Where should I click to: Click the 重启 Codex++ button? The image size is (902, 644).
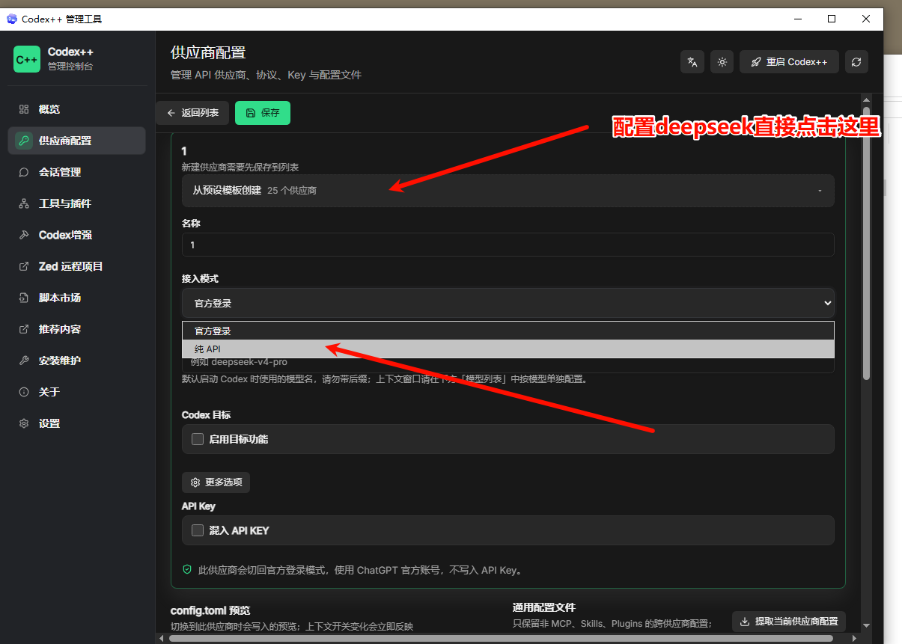[x=789, y=62]
